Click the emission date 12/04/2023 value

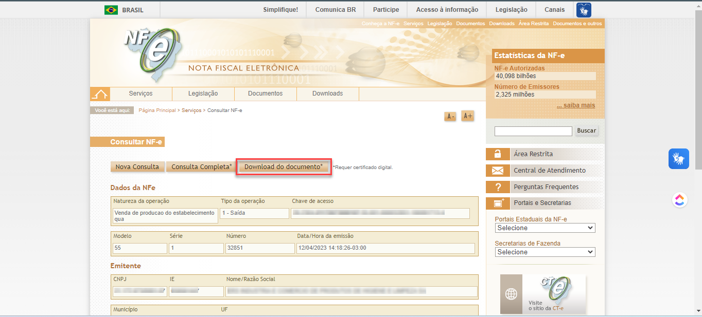point(385,248)
